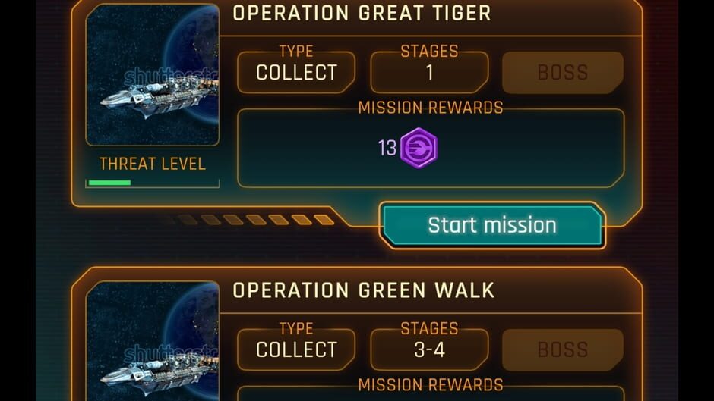Click the Green Walk Mission Rewards label
Screen dimensions: 714x401
tap(431, 384)
